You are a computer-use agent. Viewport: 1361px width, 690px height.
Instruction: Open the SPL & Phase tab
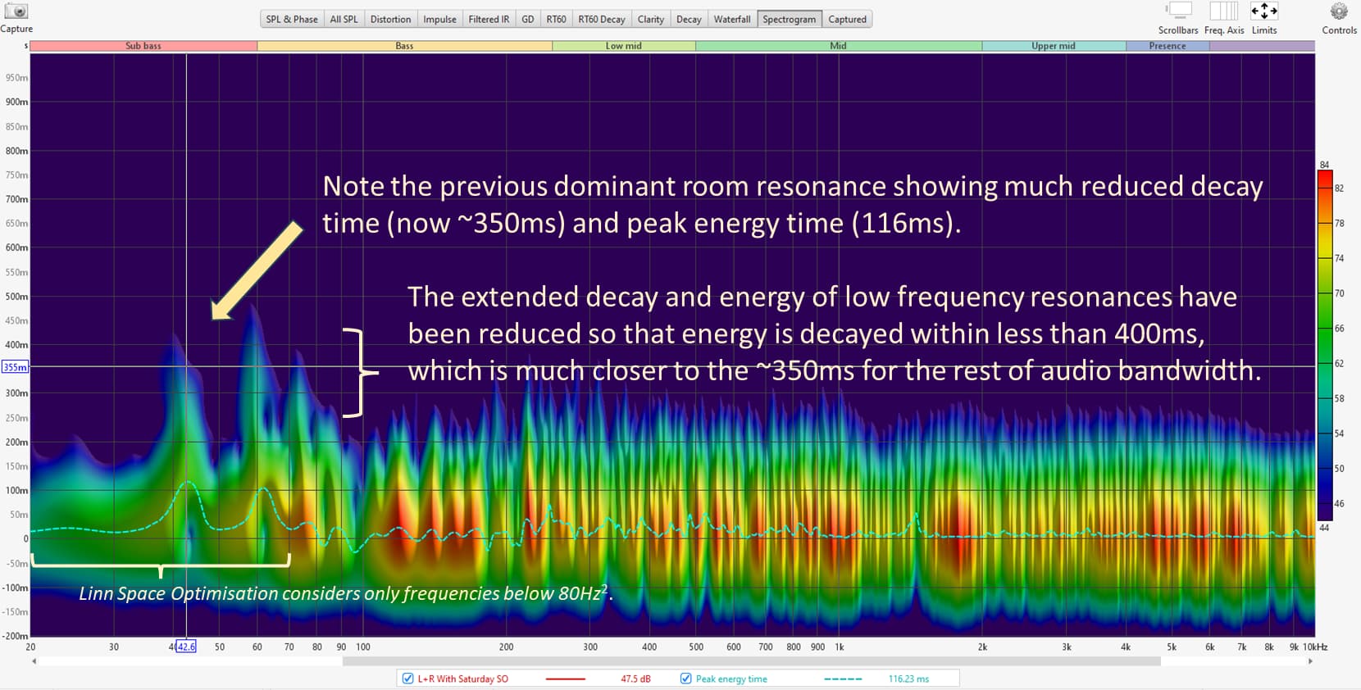[292, 19]
